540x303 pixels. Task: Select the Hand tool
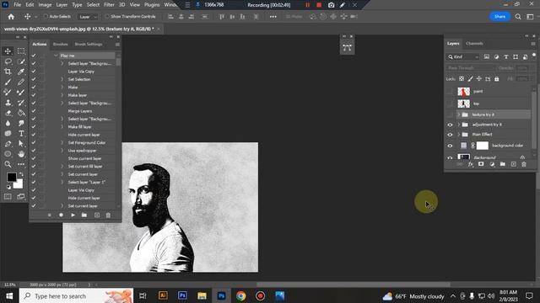(x=21, y=154)
